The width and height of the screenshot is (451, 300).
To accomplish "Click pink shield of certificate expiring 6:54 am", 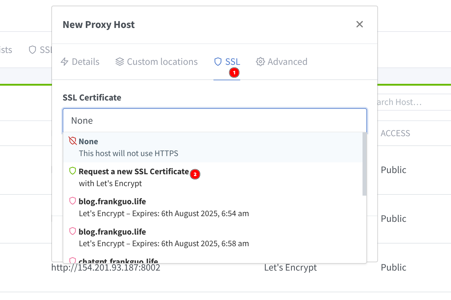I will pos(72,201).
